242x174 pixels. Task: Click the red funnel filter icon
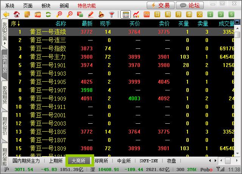point(112,14)
